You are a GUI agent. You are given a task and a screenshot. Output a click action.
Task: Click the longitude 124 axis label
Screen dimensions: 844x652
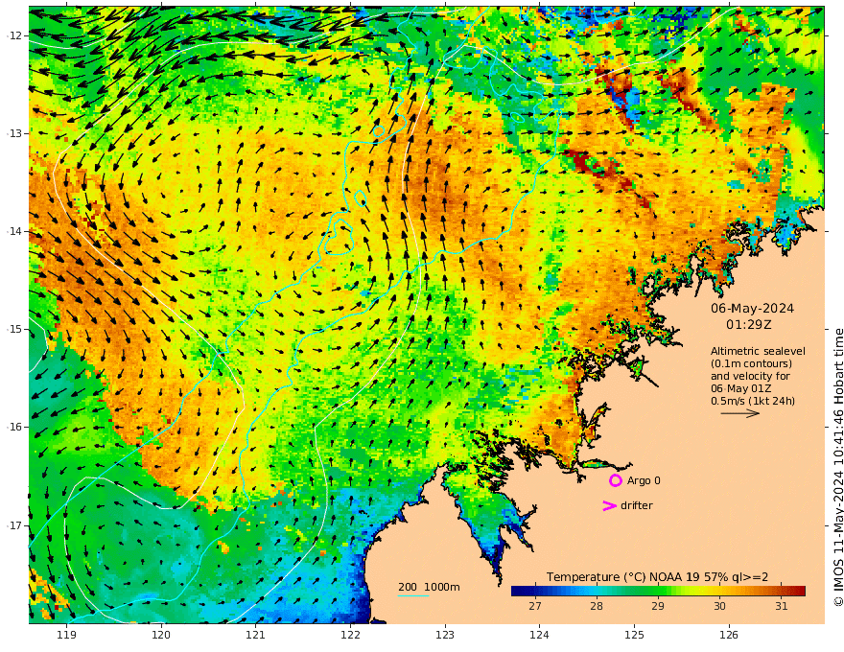point(539,635)
